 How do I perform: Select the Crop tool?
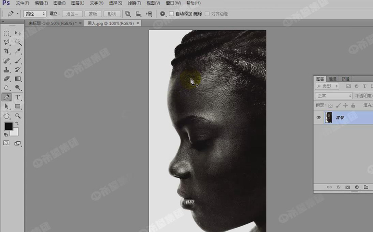coord(7,51)
